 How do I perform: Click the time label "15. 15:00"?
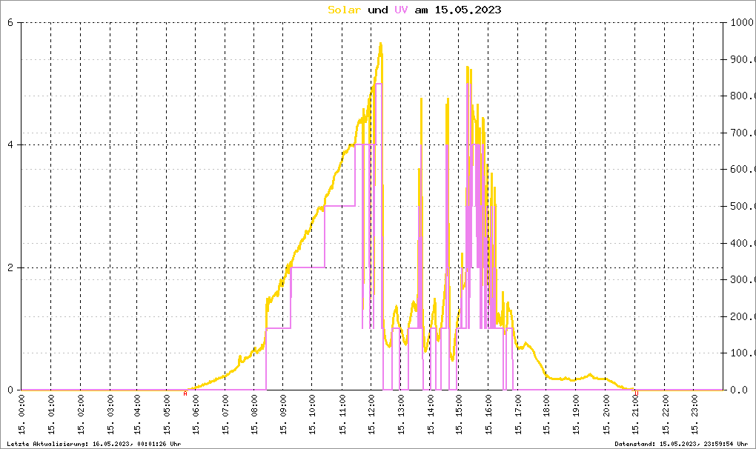[x=459, y=415]
